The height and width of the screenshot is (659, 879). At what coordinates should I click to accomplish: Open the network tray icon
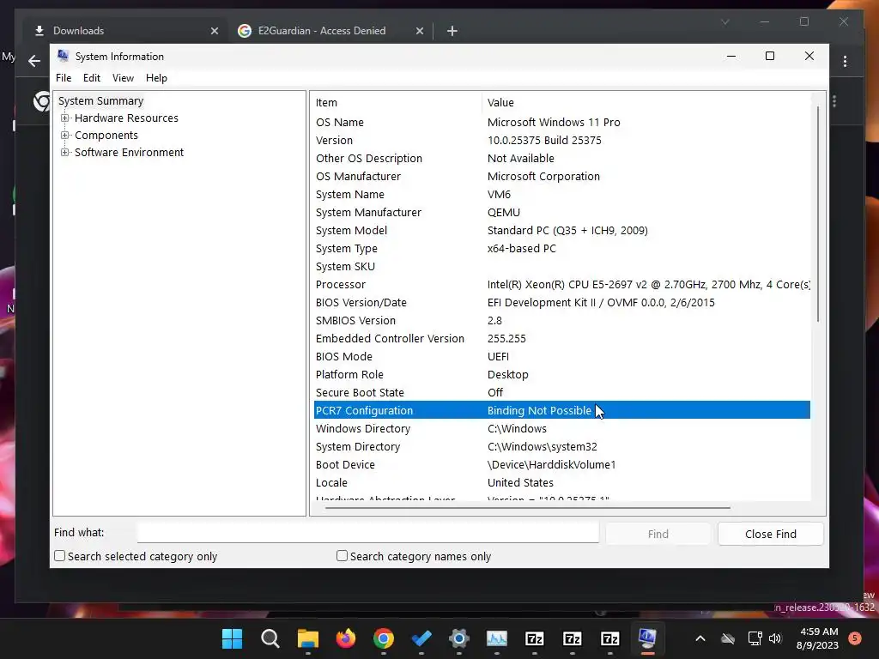(755, 638)
